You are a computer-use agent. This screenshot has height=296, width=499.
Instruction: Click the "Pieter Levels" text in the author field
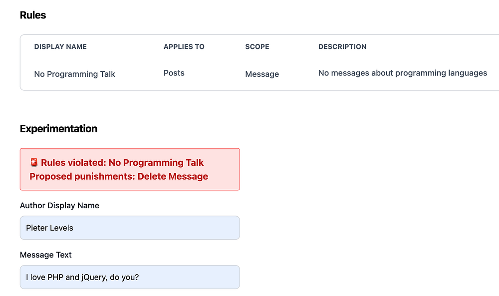click(x=50, y=228)
